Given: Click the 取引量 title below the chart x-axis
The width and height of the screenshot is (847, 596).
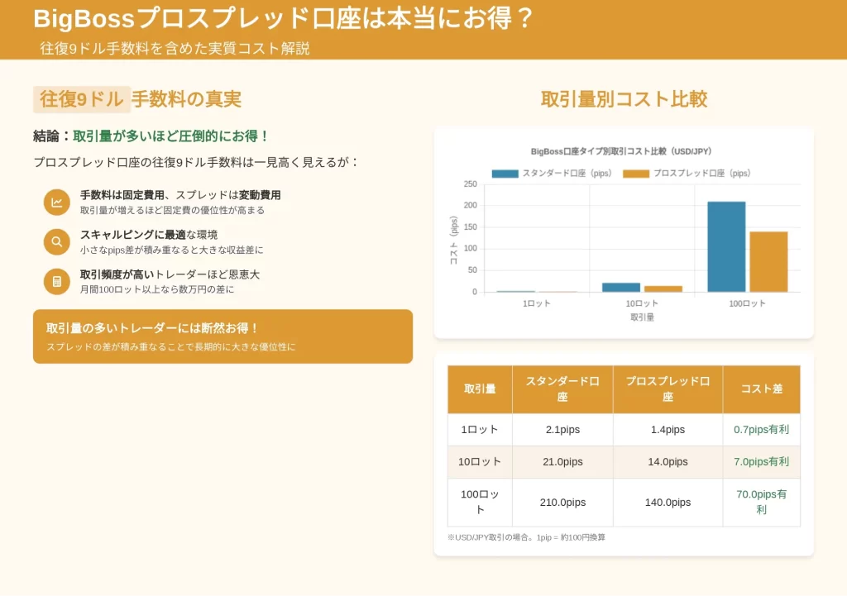Looking at the screenshot, I should tap(642, 317).
